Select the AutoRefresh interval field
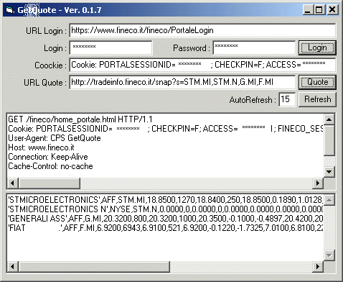Screen dimensions: 343x282 287,99
